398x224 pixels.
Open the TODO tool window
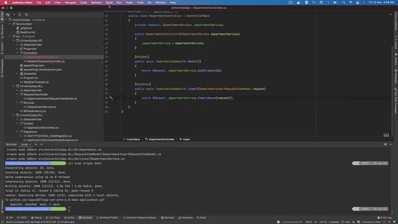click(x=22, y=218)
